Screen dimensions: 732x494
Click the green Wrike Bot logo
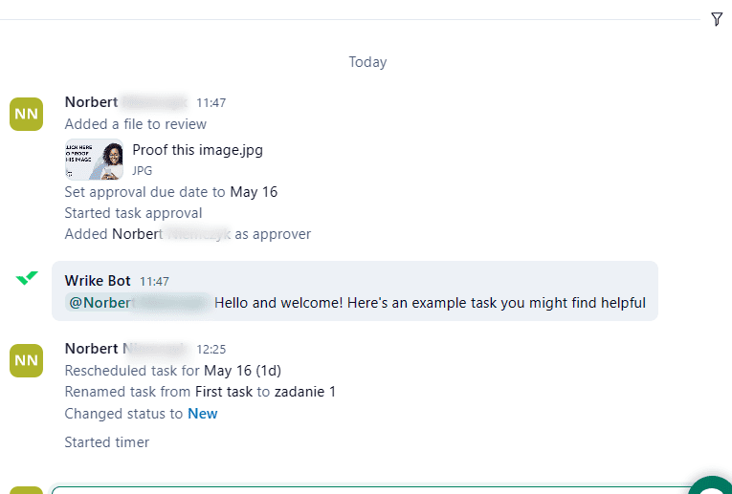pyautogui.click(x=27, y=278)
